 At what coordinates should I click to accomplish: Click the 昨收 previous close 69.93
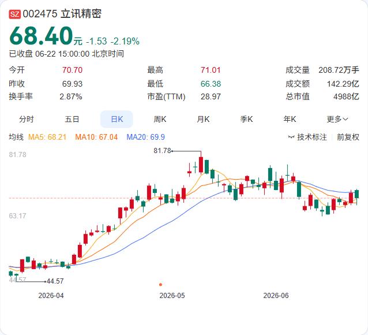point(72,84)
